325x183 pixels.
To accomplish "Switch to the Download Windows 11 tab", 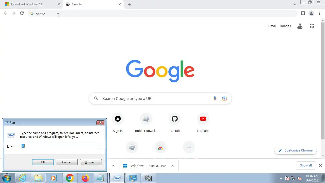I will pos(31,4).
